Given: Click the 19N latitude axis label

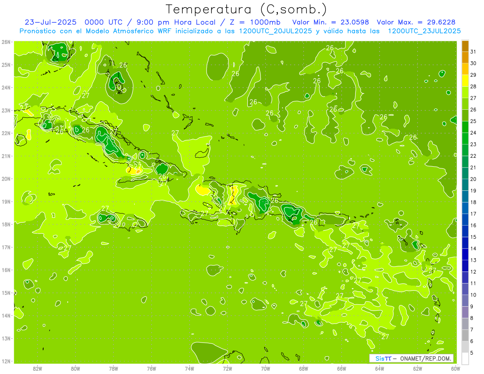Looking at the screenshot, I should pyautogui.click(x=6, y=202).
